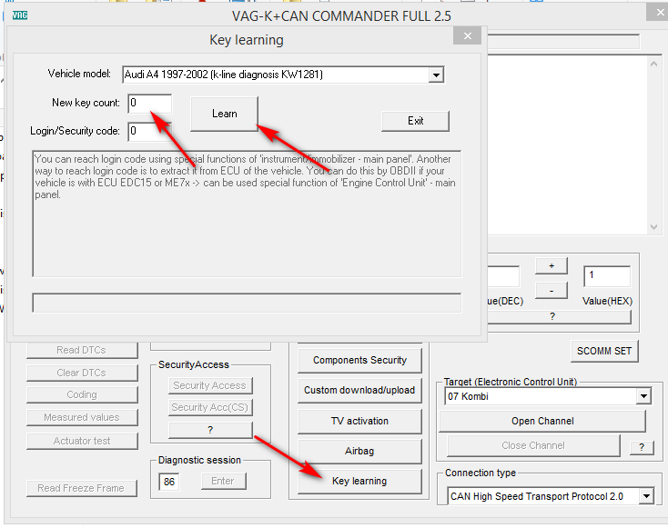
Task: Click the Coding button
Action: [82, 394]
